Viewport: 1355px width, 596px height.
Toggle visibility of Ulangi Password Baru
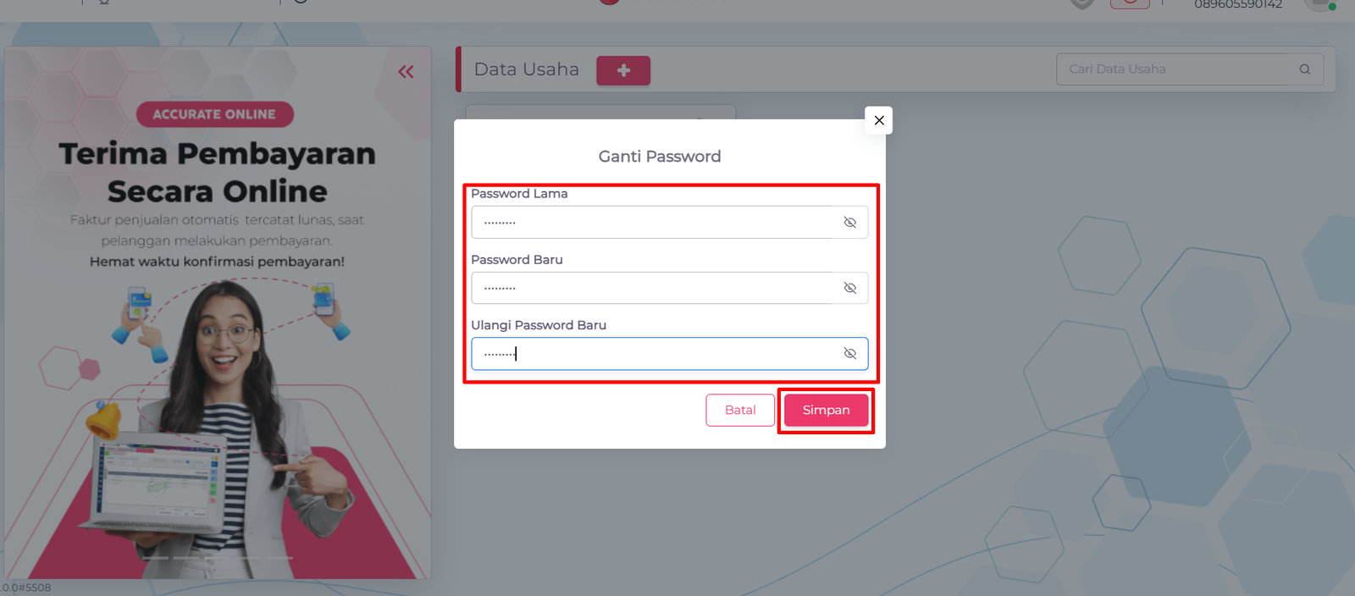click(850, 353)
